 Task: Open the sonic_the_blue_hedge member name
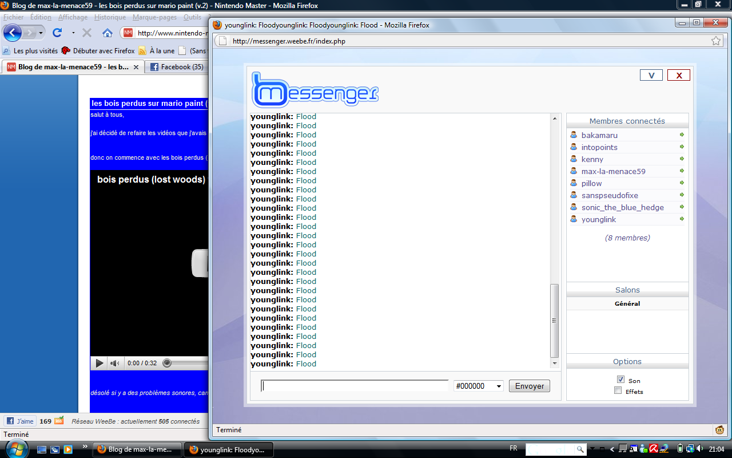[x=623, y=207]
